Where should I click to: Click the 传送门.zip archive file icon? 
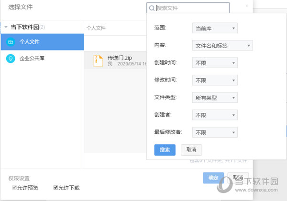[99, 60]
